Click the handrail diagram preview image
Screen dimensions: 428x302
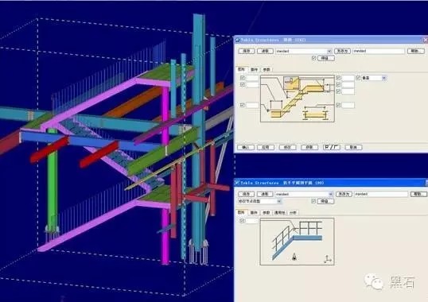tap(298, 242)
